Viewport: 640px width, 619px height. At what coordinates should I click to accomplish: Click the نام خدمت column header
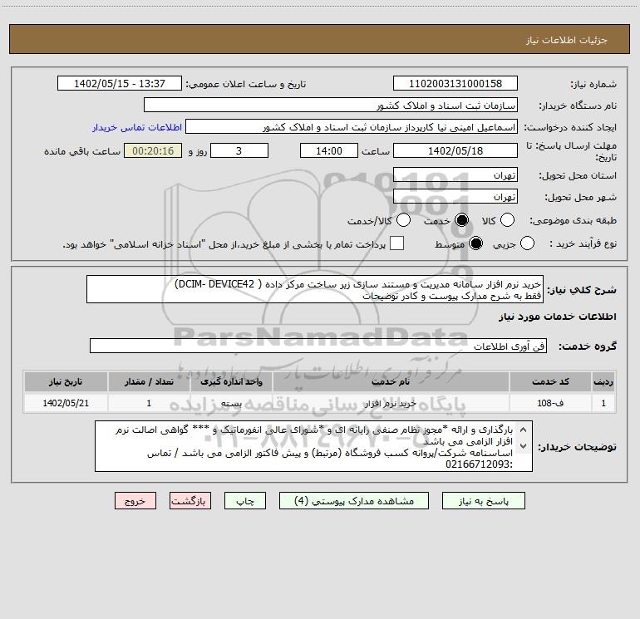point(391,382)
